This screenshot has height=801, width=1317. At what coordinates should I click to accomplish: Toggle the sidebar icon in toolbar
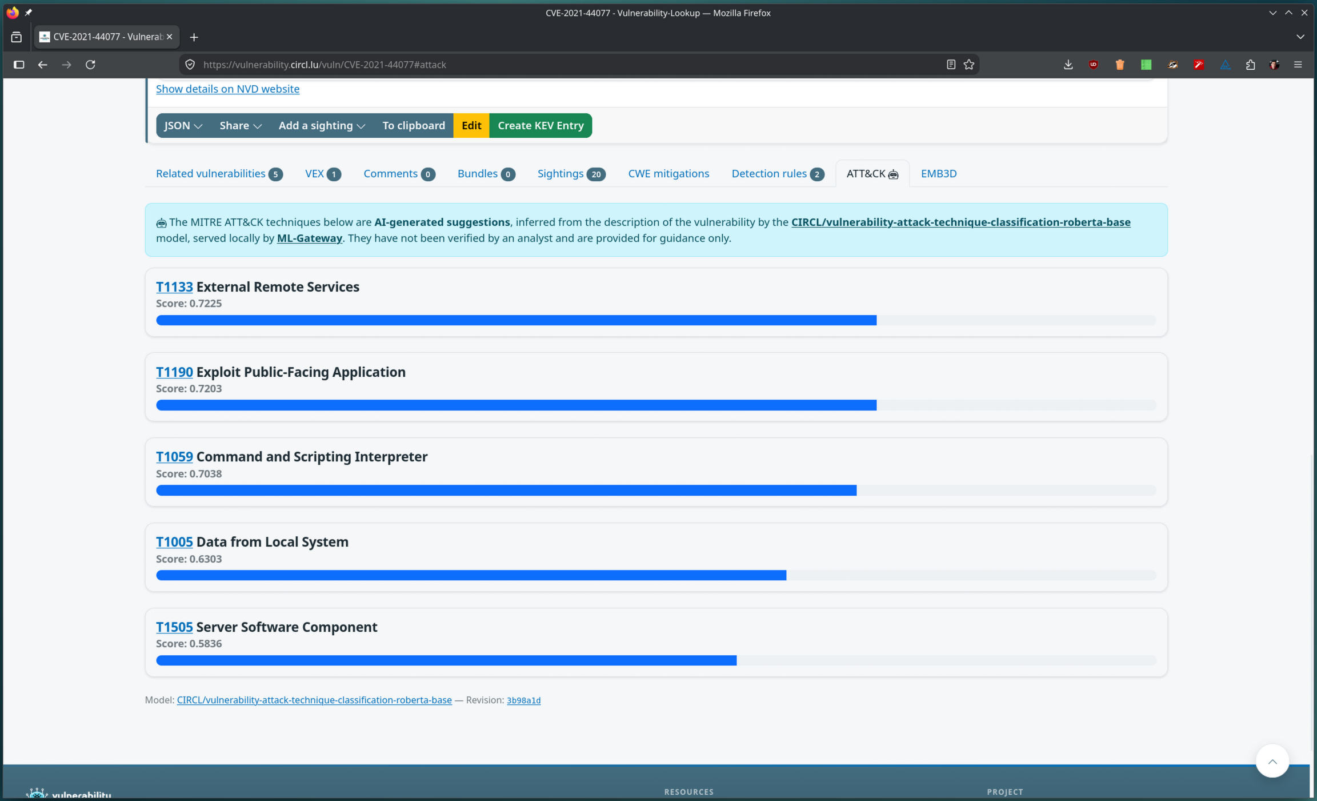(x=19, y=65)
